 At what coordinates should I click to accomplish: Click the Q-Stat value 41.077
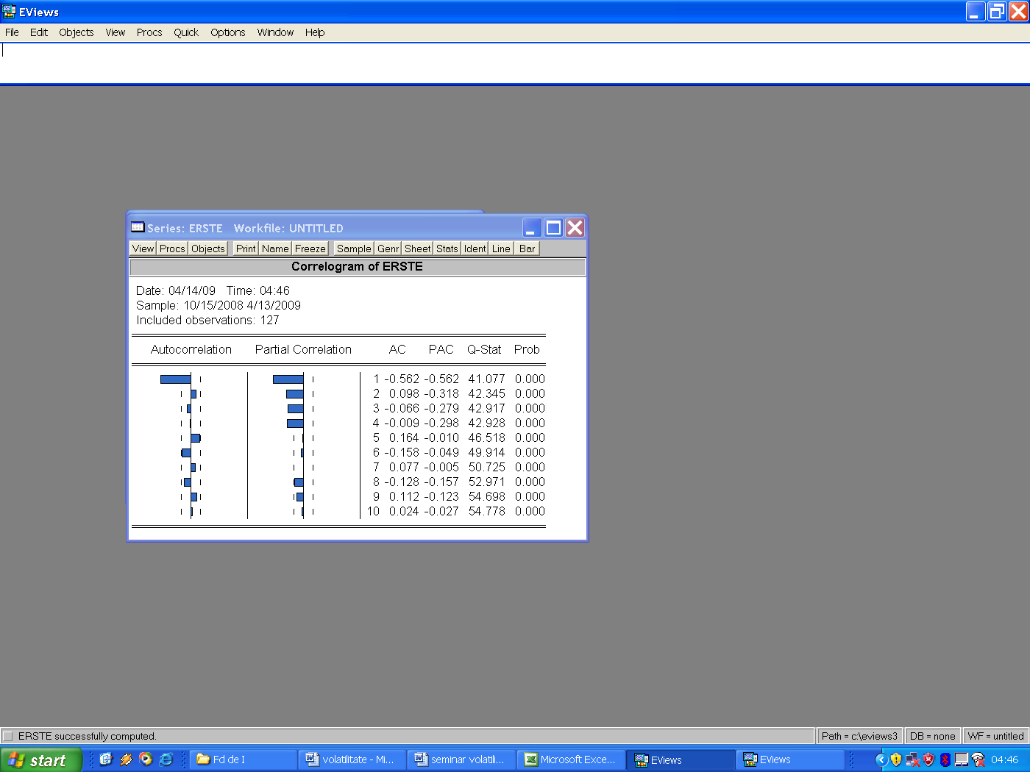click(486, 379)
